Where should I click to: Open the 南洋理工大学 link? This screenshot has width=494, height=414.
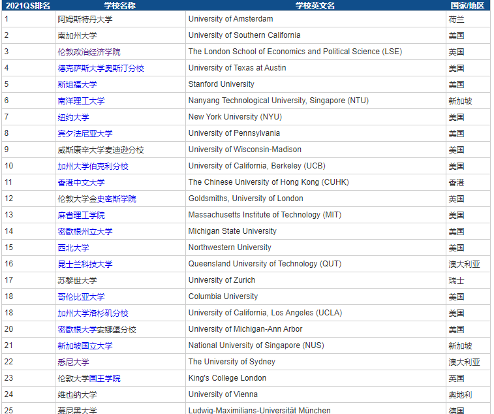coord(81,101)
